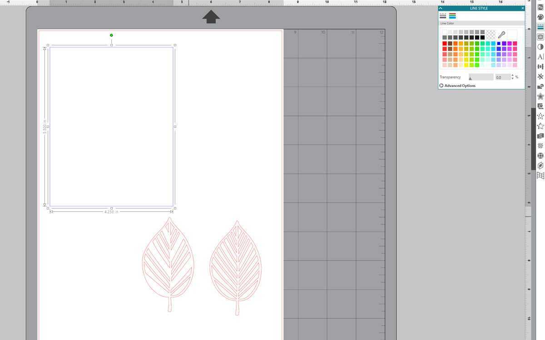
Task: Open the Offset panel star-outline icon
Action: pyautogui.click(x=540, y=96)
